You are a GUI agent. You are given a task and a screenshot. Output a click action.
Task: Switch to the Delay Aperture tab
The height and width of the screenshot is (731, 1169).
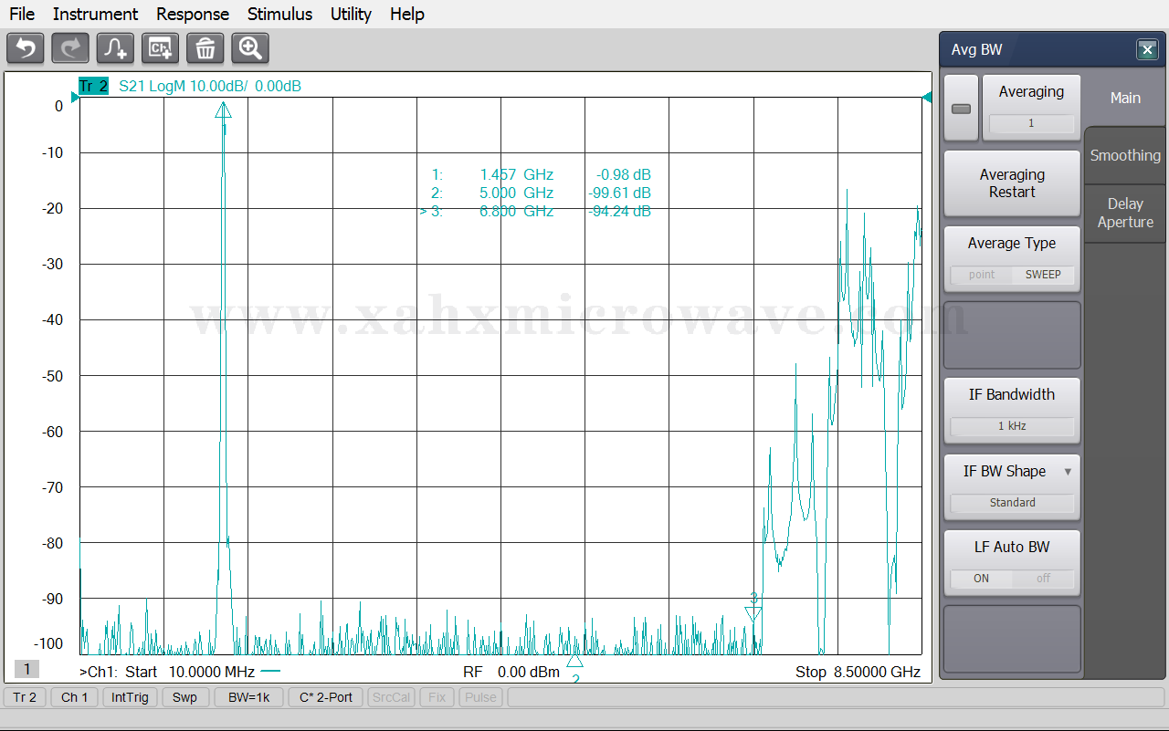tap(1125, 213)
